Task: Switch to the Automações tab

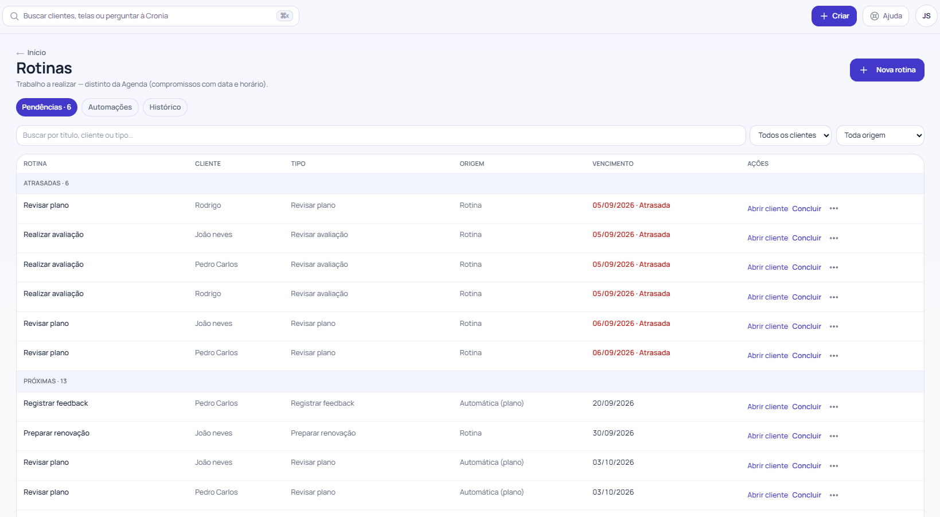Action: 110,107
